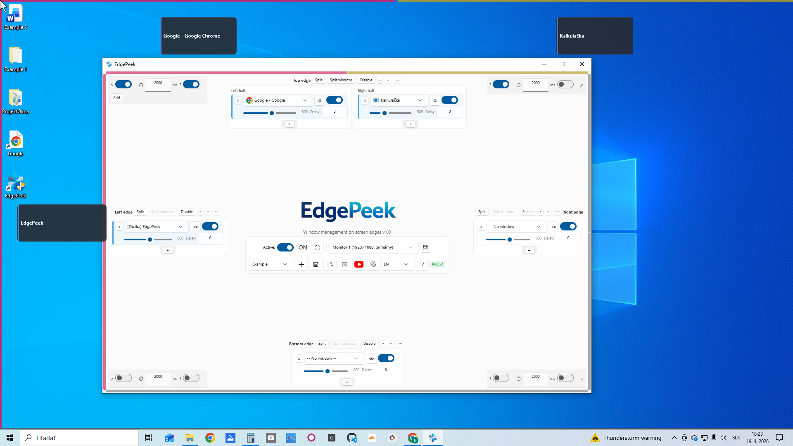This screenshot has width=793, height=446.
Task: Add a window under the Right half panel
Action: 410,124
